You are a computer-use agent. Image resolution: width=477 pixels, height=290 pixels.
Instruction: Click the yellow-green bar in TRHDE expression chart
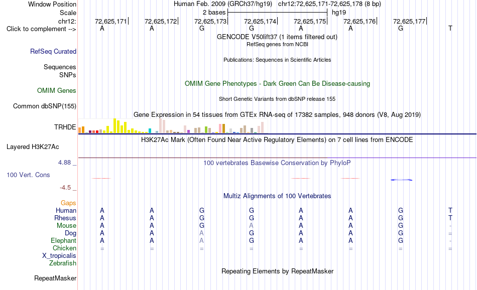tap(206, 130)
